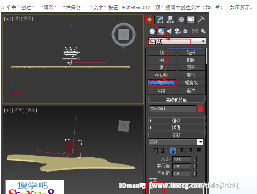Click the 矩形 rectangle shape button

191,53
